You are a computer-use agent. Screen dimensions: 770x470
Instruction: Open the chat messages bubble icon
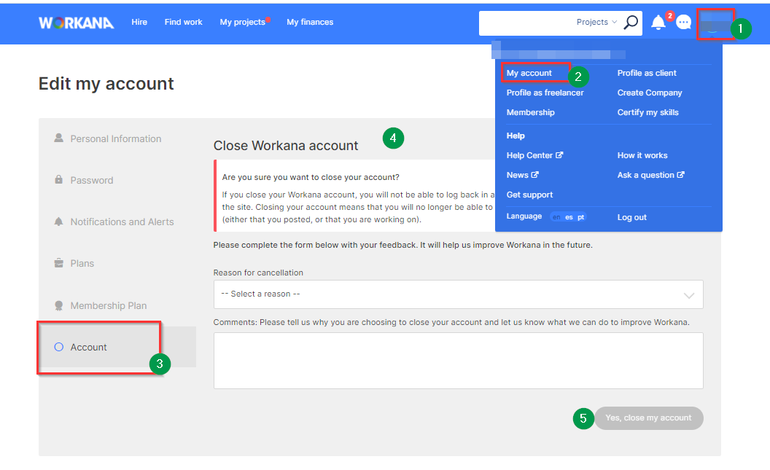point(683,22)
